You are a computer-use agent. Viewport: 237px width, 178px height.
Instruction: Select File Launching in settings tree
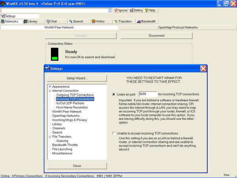pyautogui.click(x=62, y=149)
